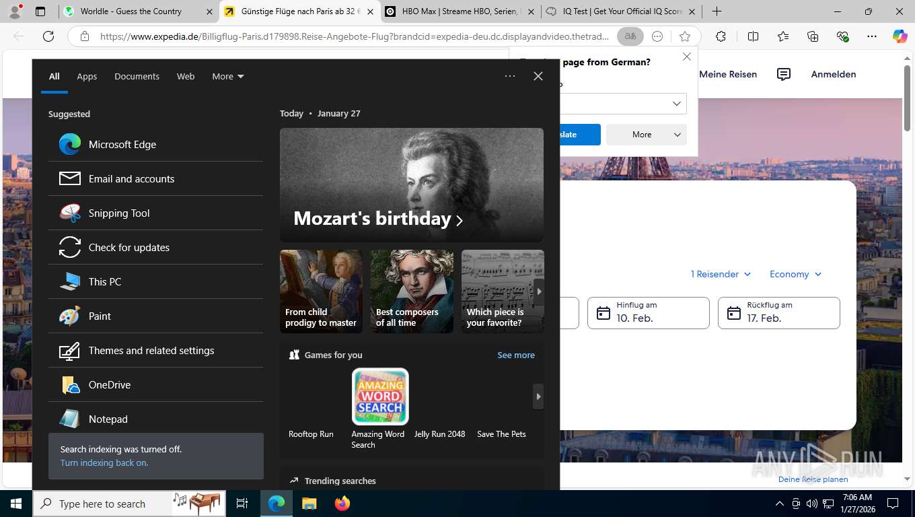Open a new browser tab

coord(717,11)
